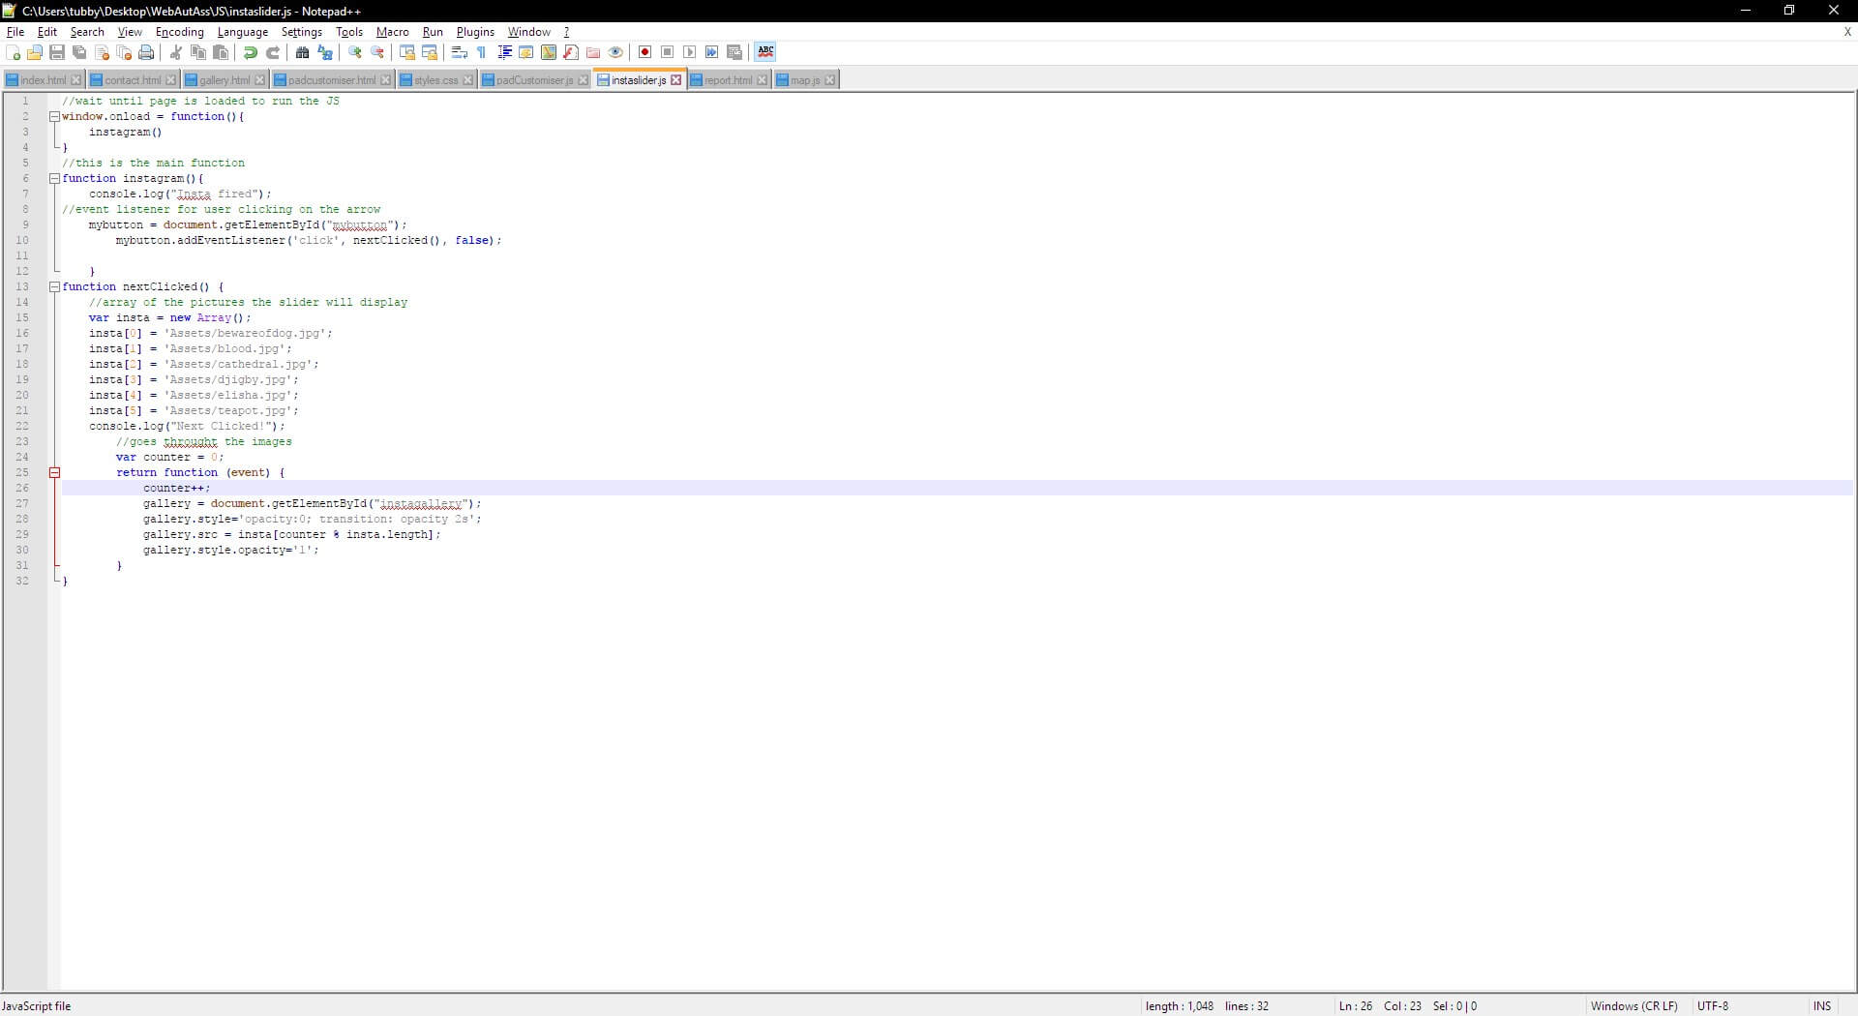Toggle word wrap toolbar icon

[x=460, y=52]
